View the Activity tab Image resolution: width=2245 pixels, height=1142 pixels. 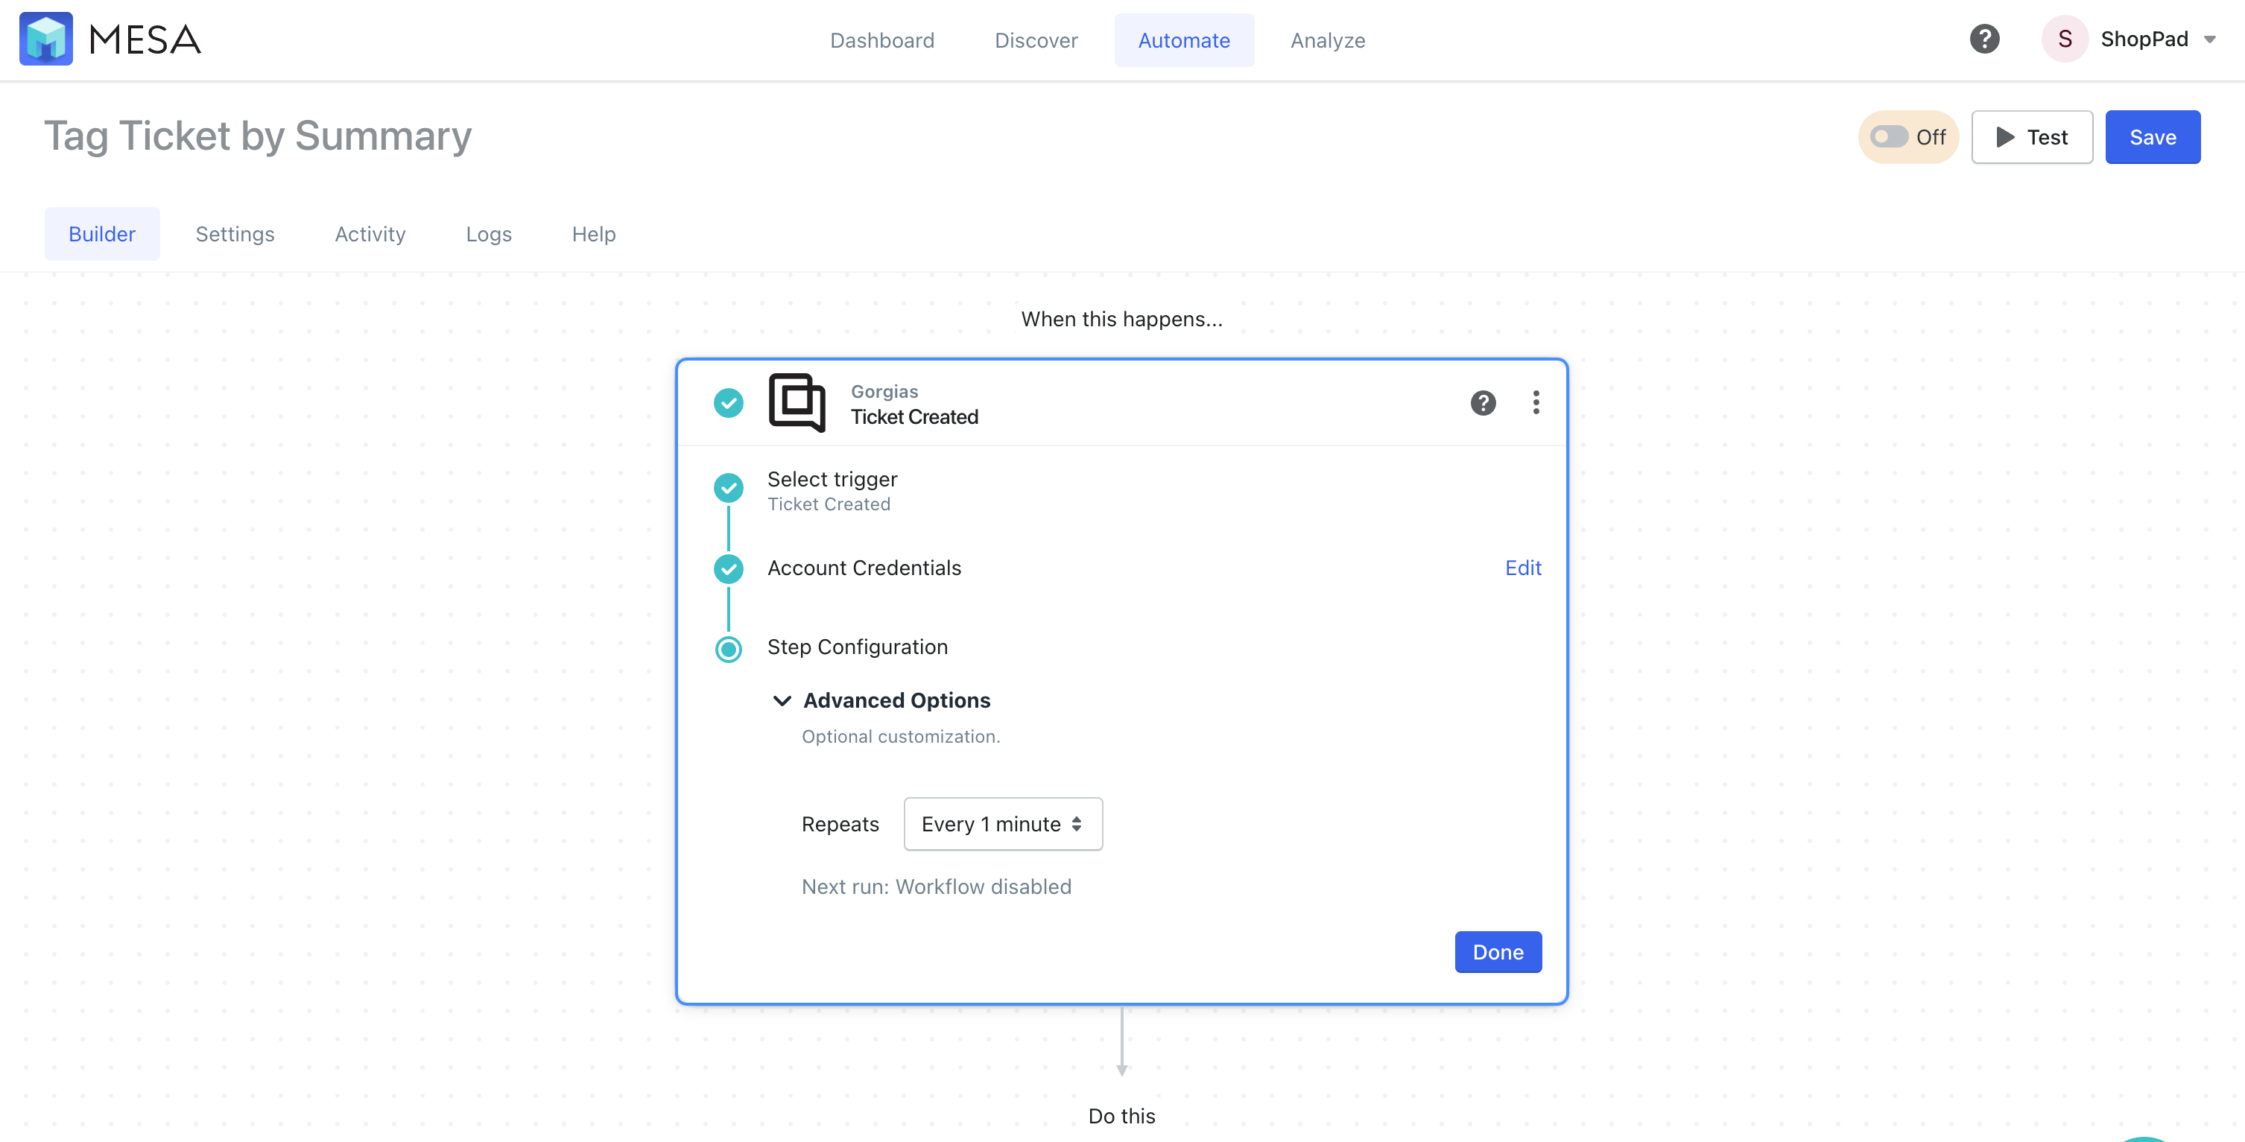(x=370, y=233)
